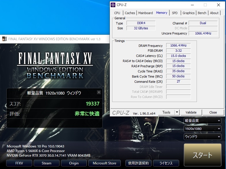
Task: Click the memory Type field DDR4
Action: tap(141, 23)
